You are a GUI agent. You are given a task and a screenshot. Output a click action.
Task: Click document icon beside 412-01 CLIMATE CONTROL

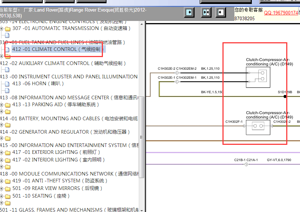tap(7, 49)
